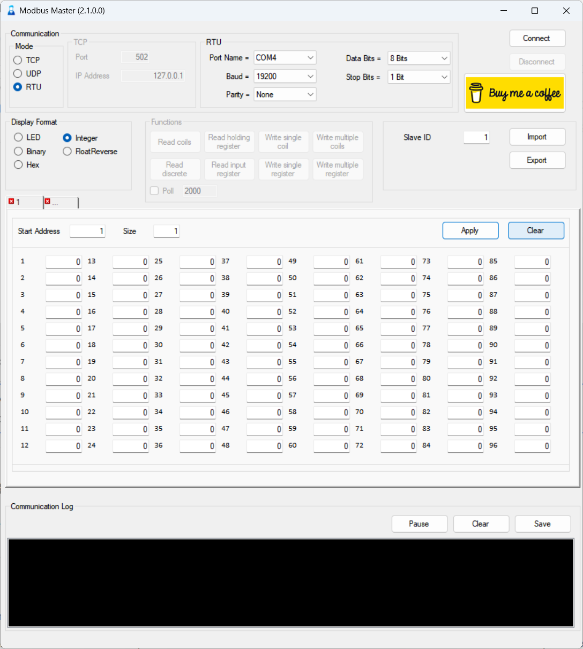Open the Port Name COM4 dropdown
Image resolution: width=583 pixels, height=649 pixels.
(x=285, y=57)
